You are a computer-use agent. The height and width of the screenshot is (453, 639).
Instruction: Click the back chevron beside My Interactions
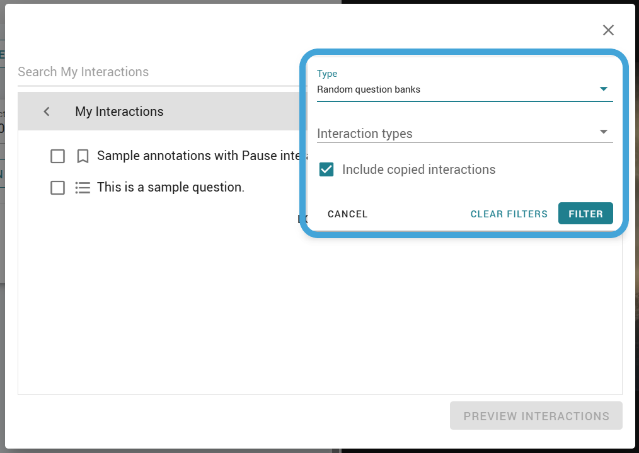47,112
